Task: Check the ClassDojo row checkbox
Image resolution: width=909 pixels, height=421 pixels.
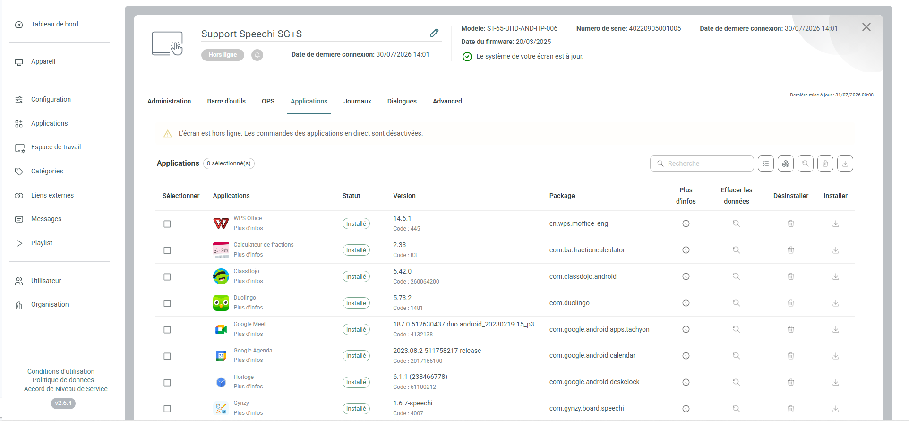Action: pyautogui.click(x=167, y=277)
